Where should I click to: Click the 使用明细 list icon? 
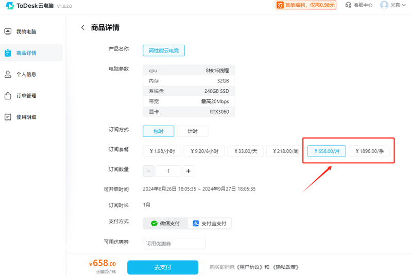pyautogui.click(x=8, y=117)
